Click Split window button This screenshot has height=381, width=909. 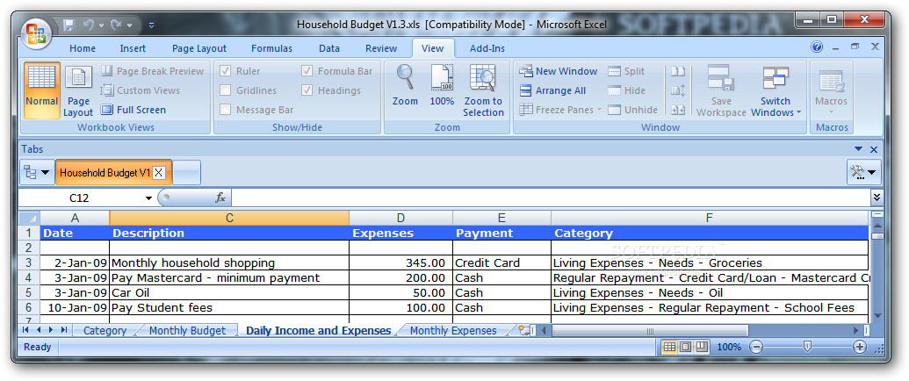pos(626,71)
